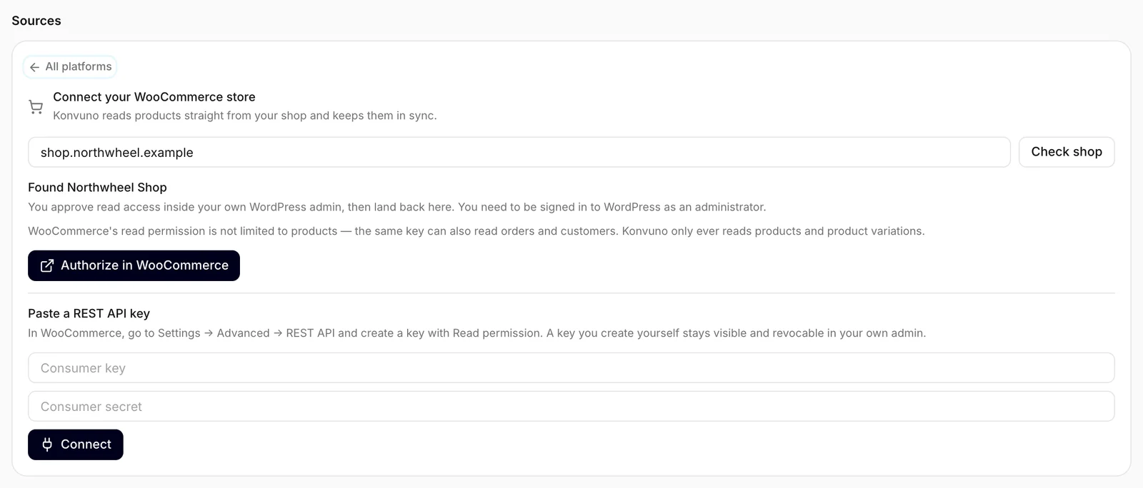Click the Connect button
Viewport: 1143px width, 488px height.
[x=76, y=444]
